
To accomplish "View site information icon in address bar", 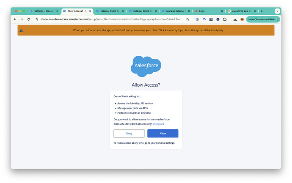I will [x=37, y=19].
